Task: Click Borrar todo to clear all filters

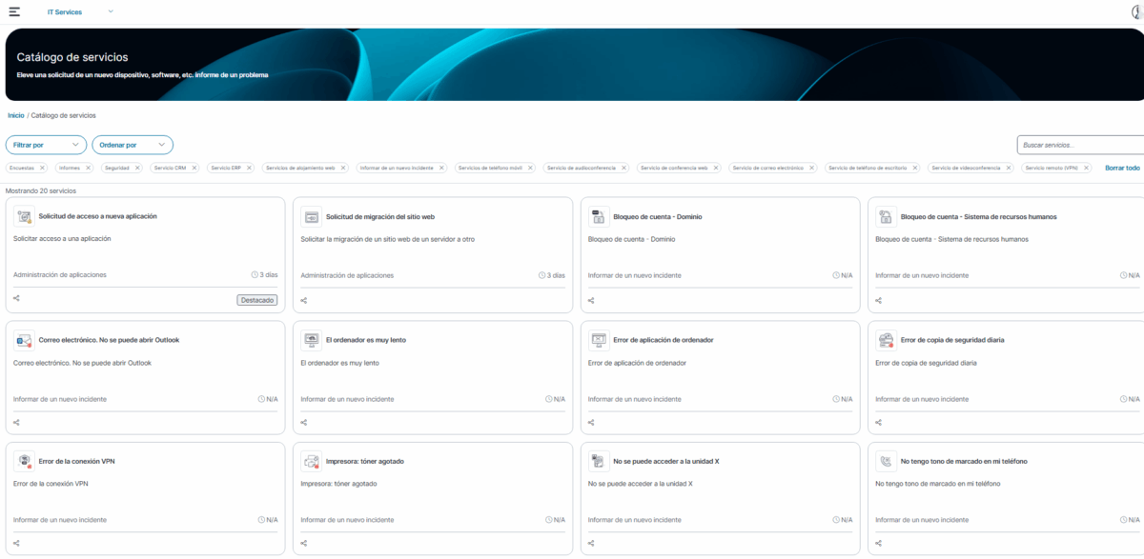Action: point(1121,166)
